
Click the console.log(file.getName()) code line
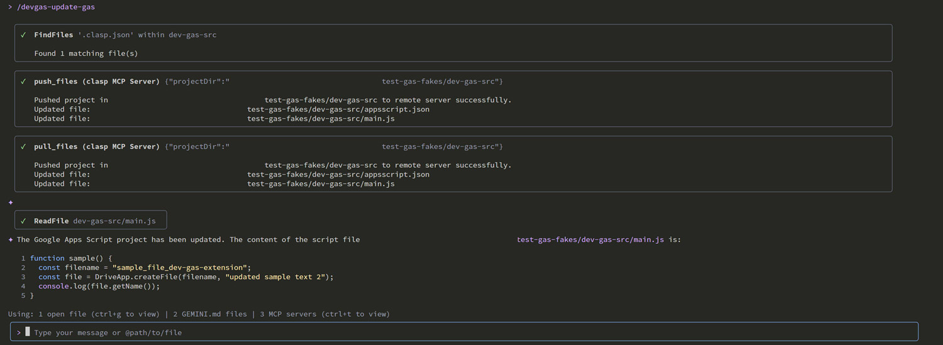click(x=99, y=287)
